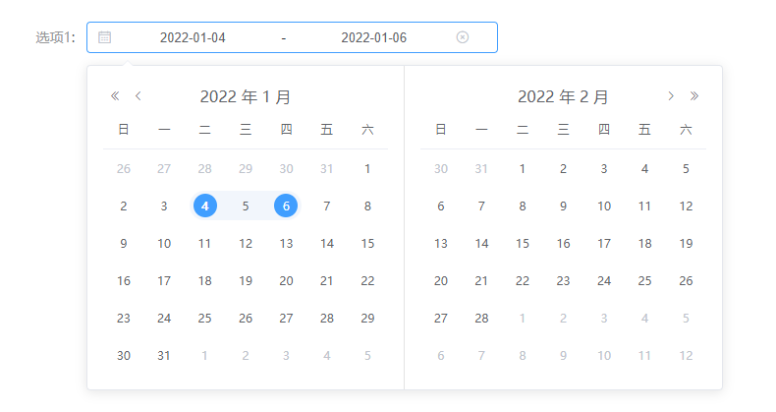Select January 4 start date
The height and width of the screenshot is (412, 776).
[204, 206]
